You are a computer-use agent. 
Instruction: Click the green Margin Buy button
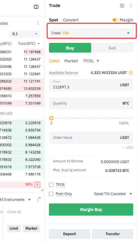[x=91, y=209]
